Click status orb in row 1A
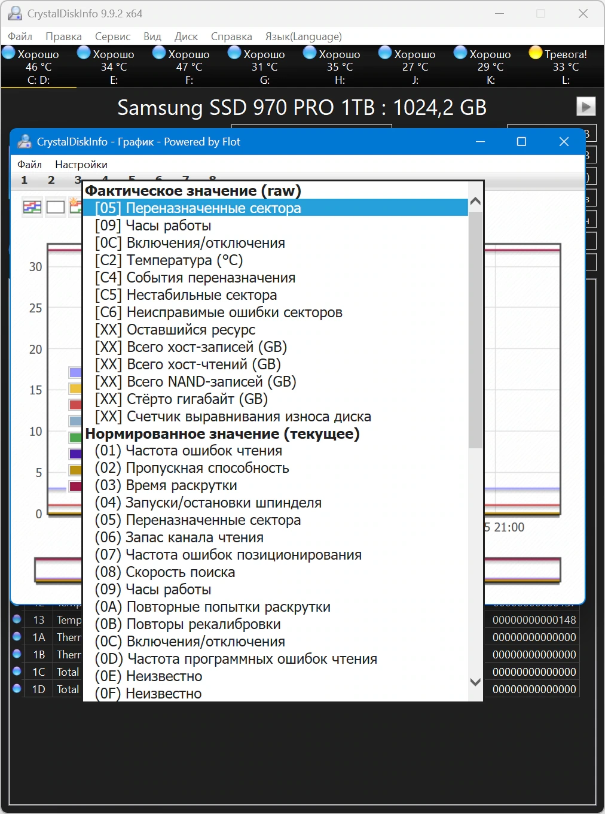 (17, 637)
